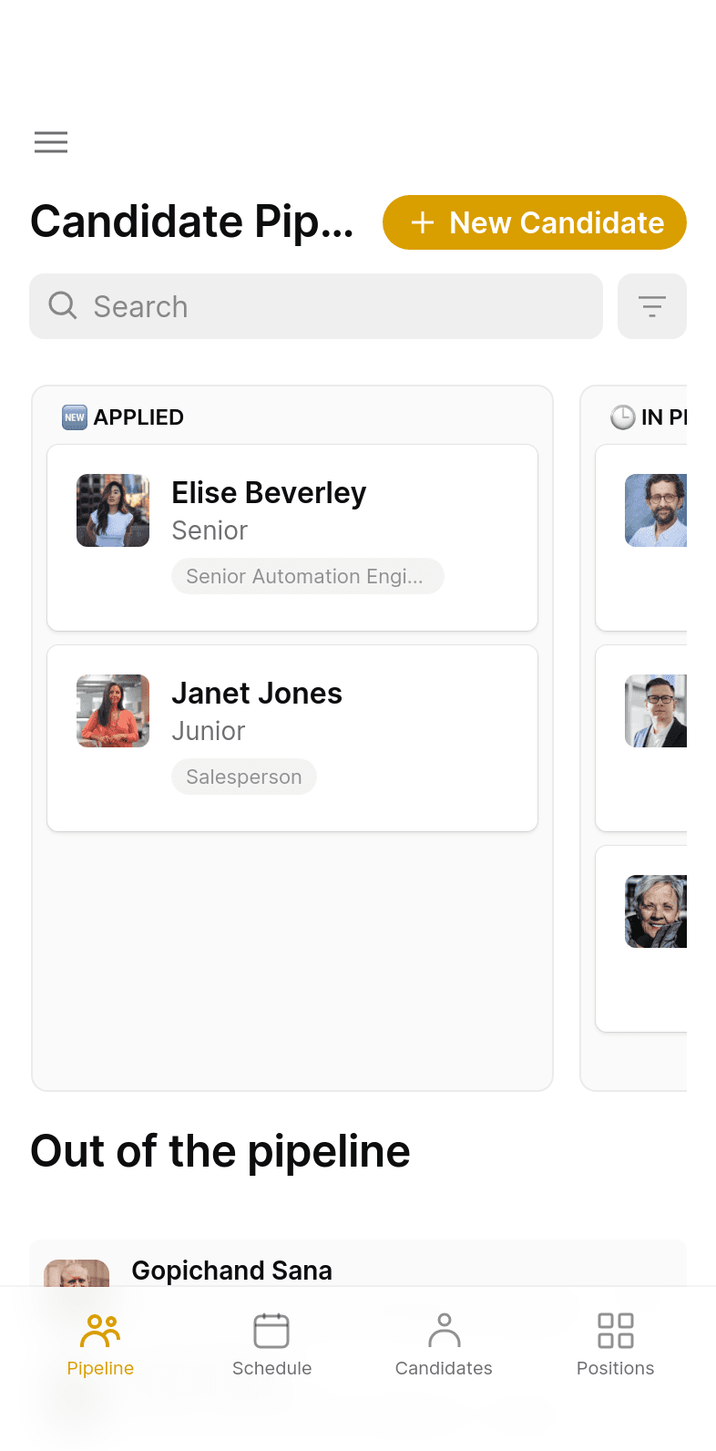This screenshot has width=716, height=1451.
Task: Go to the Candidates tab
Action: coord(444,1345)
